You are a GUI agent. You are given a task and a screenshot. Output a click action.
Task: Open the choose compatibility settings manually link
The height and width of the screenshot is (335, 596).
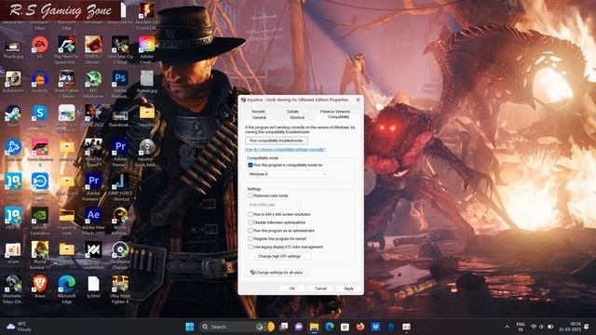(286, 150)
